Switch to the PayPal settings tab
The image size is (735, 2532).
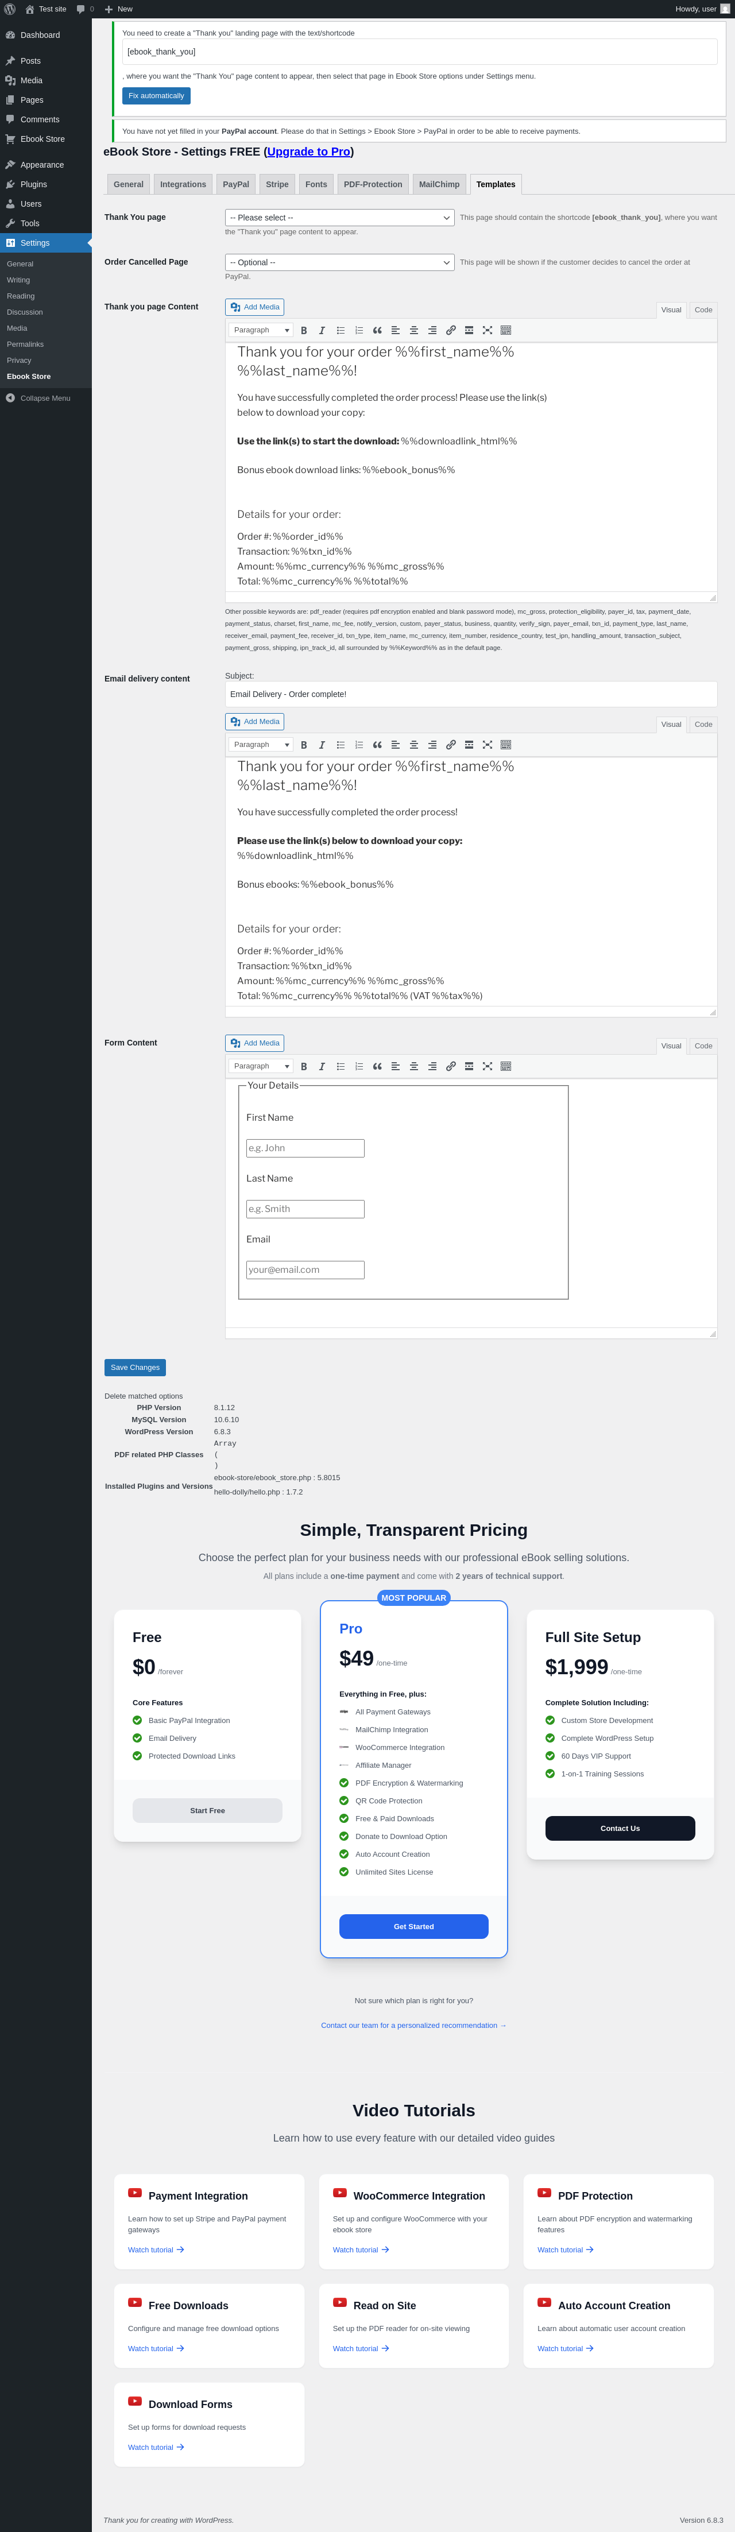pyautogui.click(x=236, y=184)
